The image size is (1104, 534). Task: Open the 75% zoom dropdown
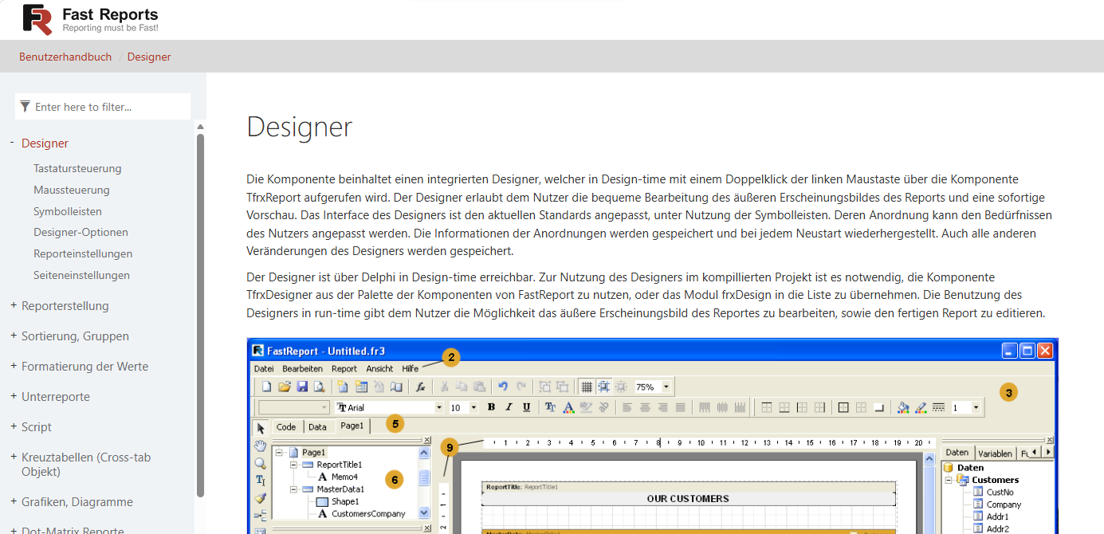[666, 387]
